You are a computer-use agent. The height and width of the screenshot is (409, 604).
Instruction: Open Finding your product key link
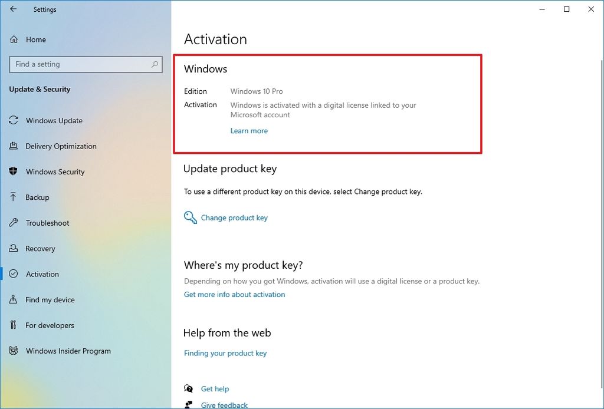(x=225, y=353)
